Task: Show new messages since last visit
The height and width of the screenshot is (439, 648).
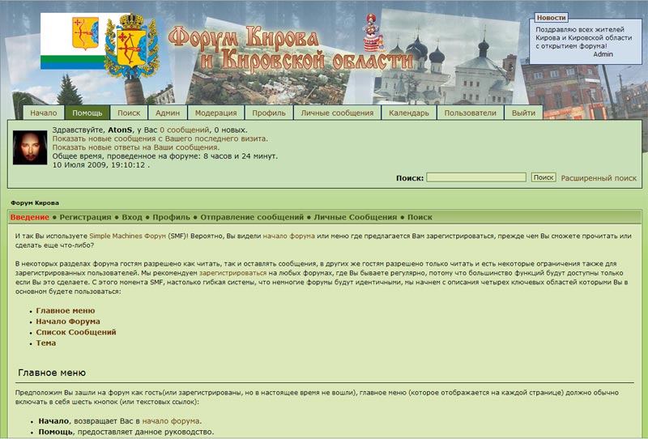Action: click(x=160, y=139)
